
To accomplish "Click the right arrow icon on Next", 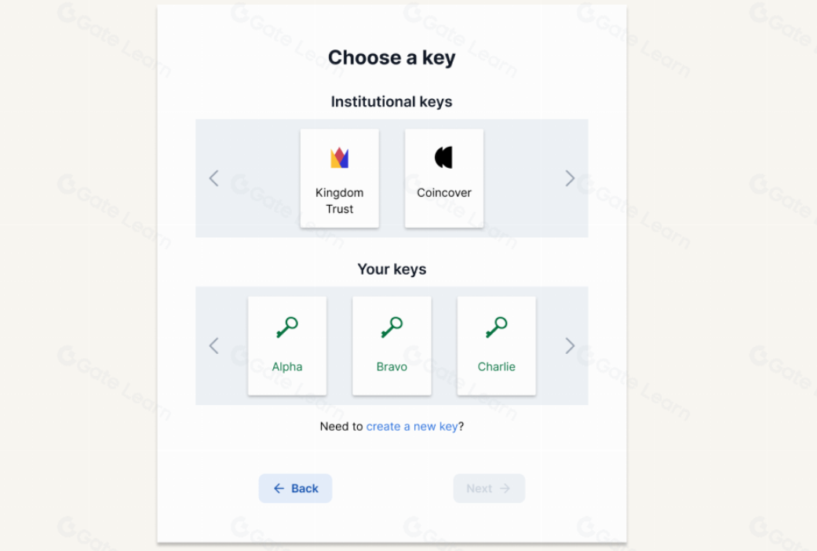I will (505, 488).
